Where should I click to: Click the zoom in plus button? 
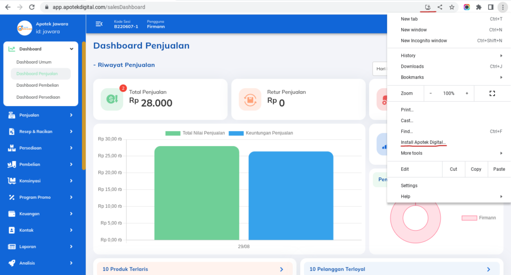pos(467,94)
